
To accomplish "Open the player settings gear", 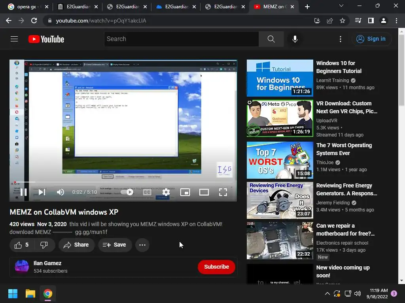I will pyautogui.click(x=166, y=192).
